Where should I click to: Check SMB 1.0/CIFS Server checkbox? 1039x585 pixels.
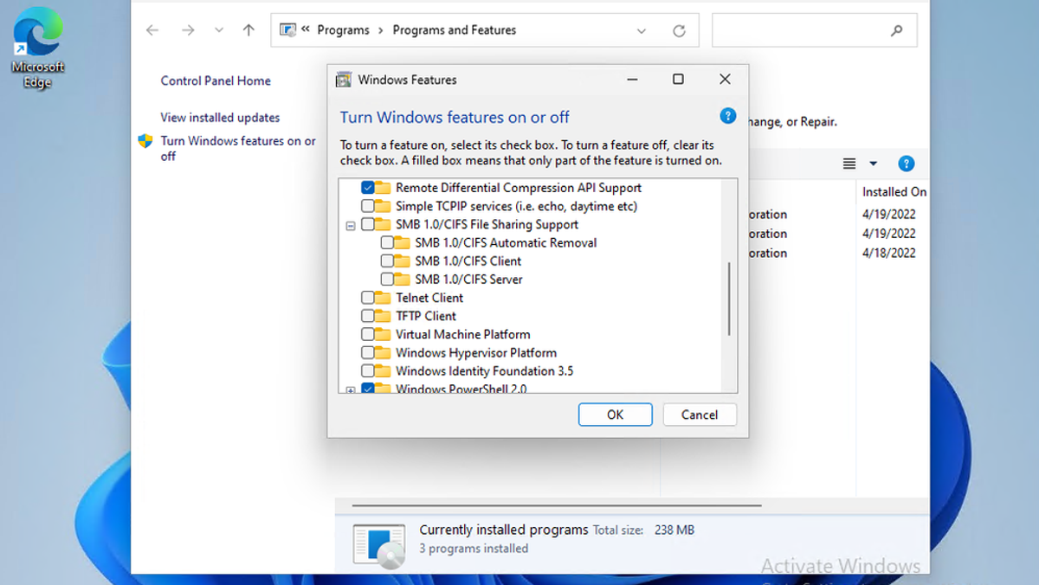(387, 279)
